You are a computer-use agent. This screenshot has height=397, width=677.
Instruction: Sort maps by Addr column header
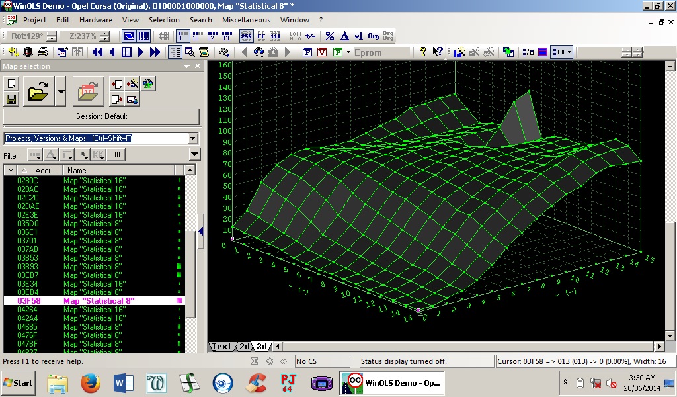pos(40,170)
